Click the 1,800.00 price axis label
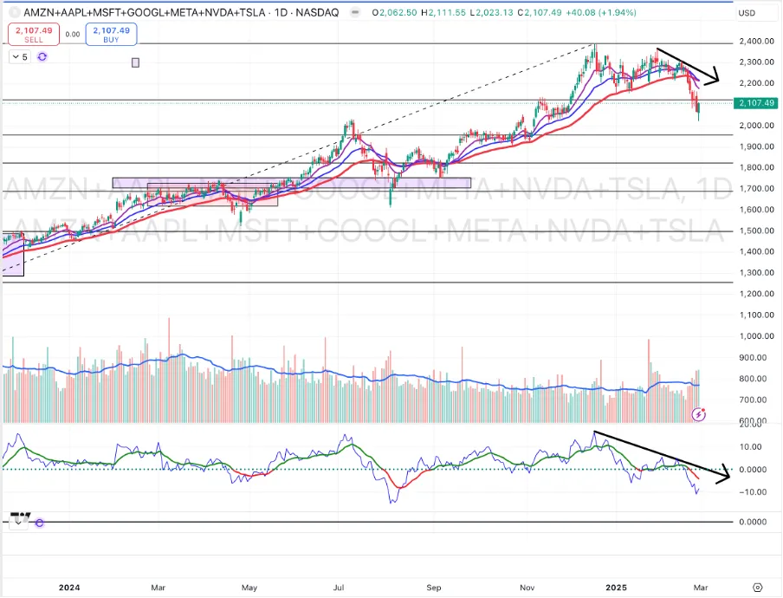 point(756,167)
